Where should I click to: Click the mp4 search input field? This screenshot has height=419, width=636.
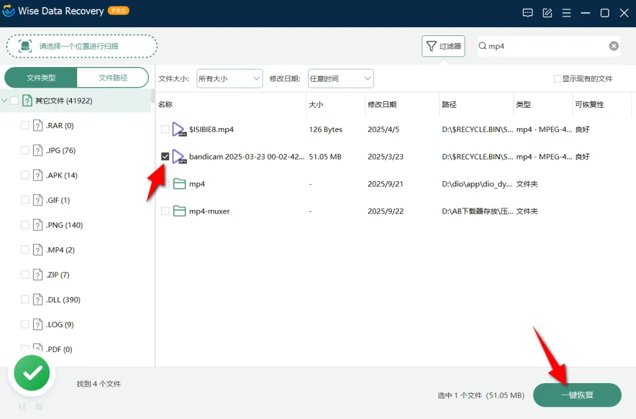click(545, 46)
